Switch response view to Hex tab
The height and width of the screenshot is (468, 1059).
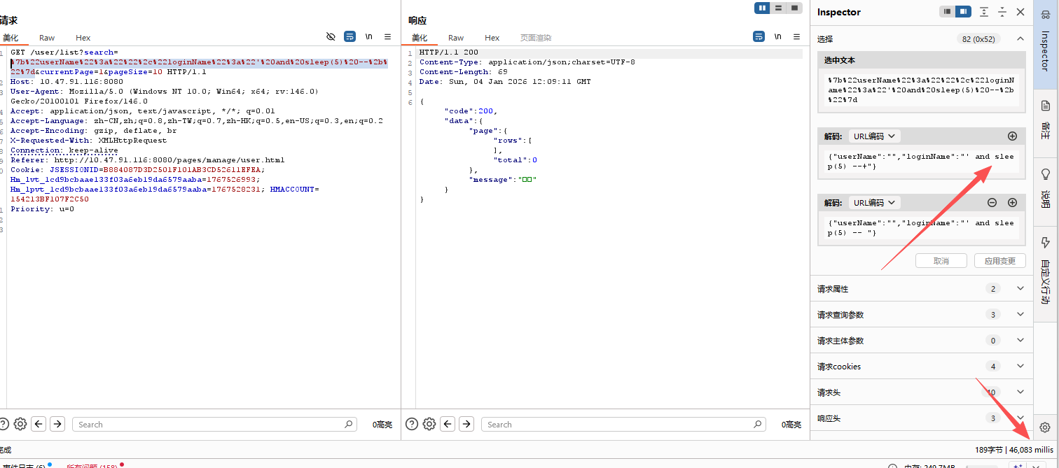point(492,38)
